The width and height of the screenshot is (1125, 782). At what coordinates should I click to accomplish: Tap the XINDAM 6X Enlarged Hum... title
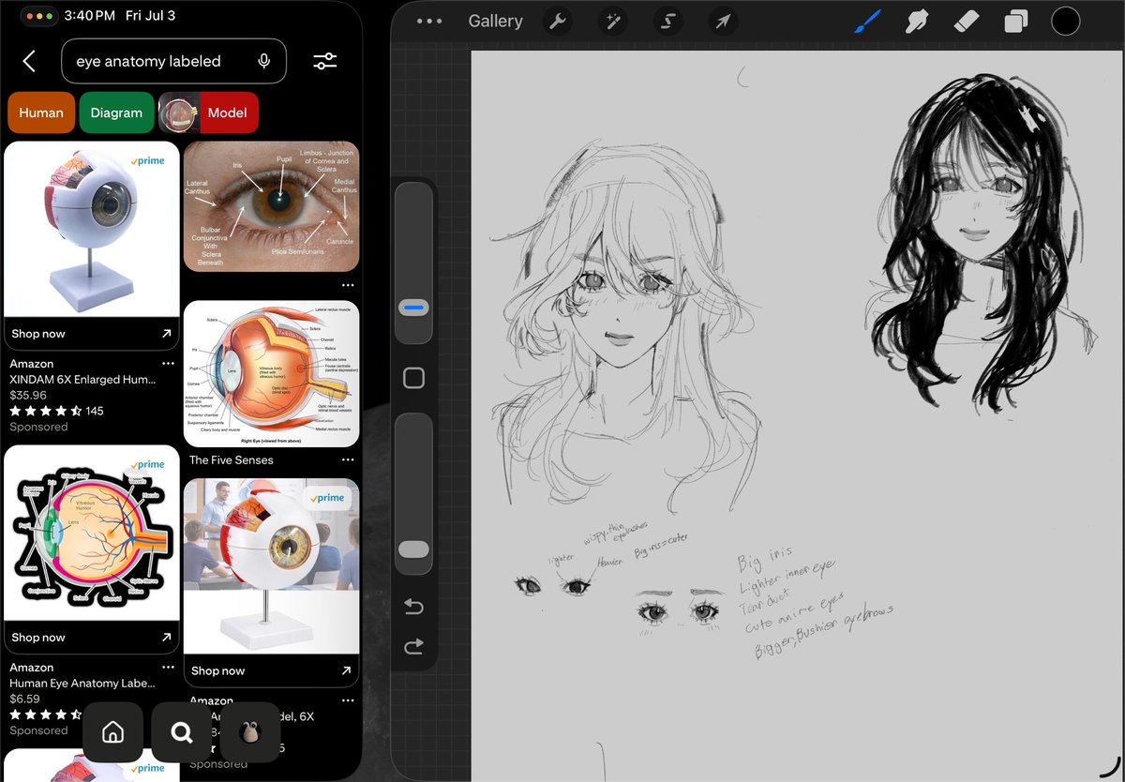[x=82, y=380]
